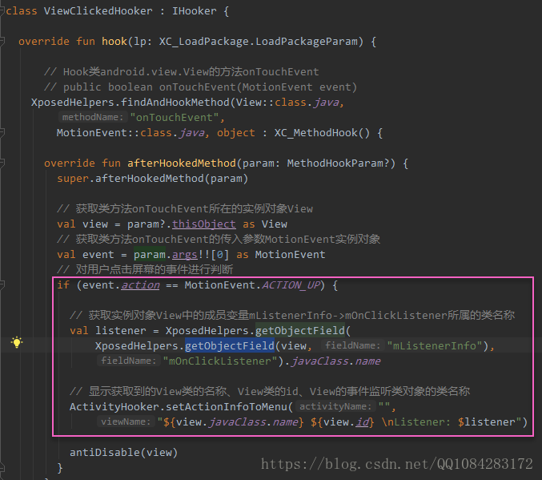Click 'afterHookedMethod' in the override declaration
Screen dimensions: 542x480
182,163
